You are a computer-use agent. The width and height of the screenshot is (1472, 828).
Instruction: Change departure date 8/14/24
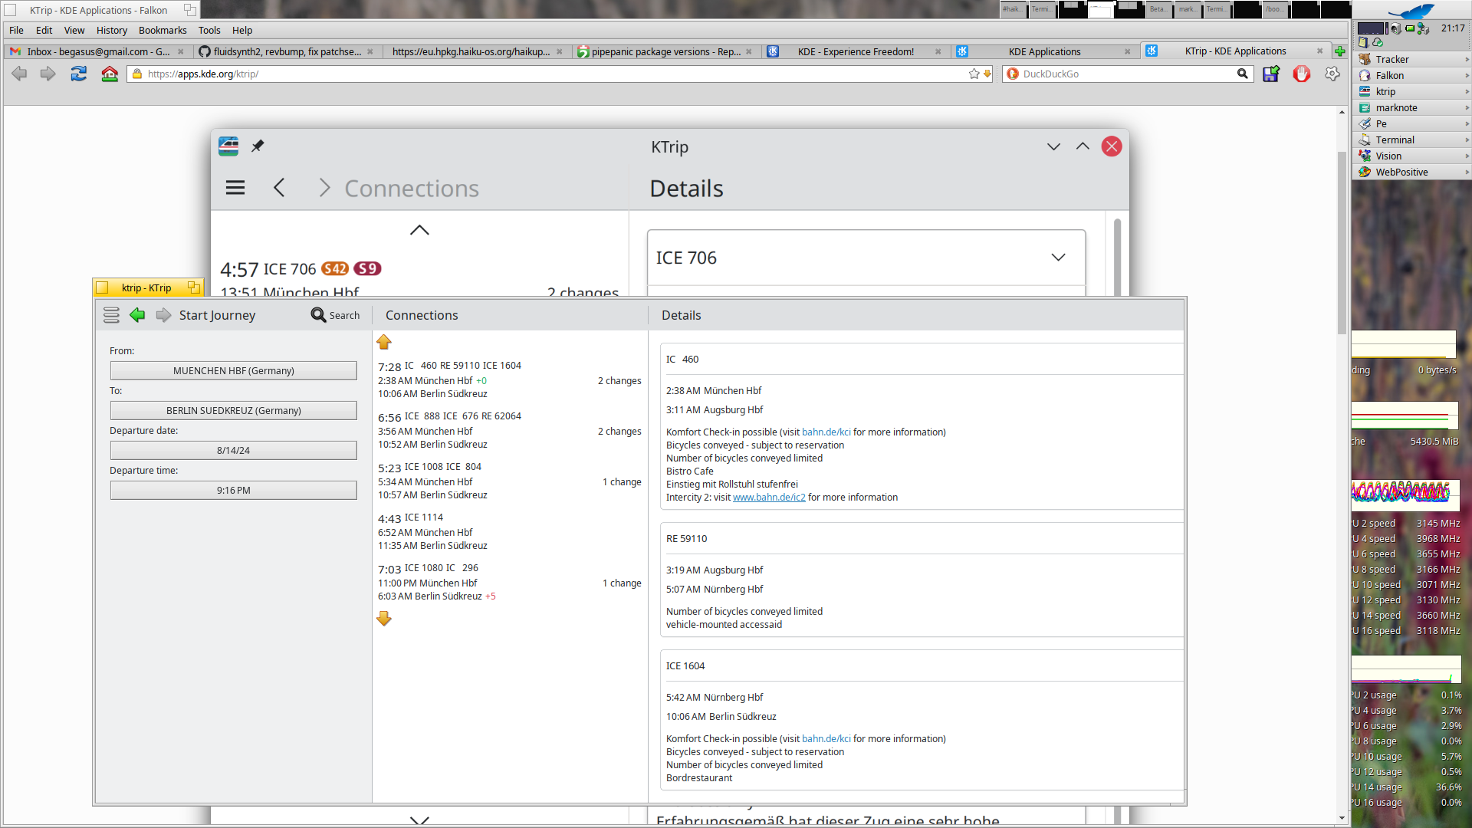pyautogui.click(x=233, y=450)
